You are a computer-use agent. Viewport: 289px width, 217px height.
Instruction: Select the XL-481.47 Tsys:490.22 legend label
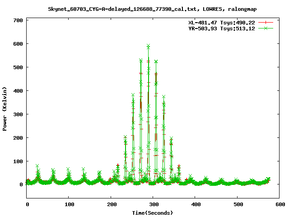[222, 23]
